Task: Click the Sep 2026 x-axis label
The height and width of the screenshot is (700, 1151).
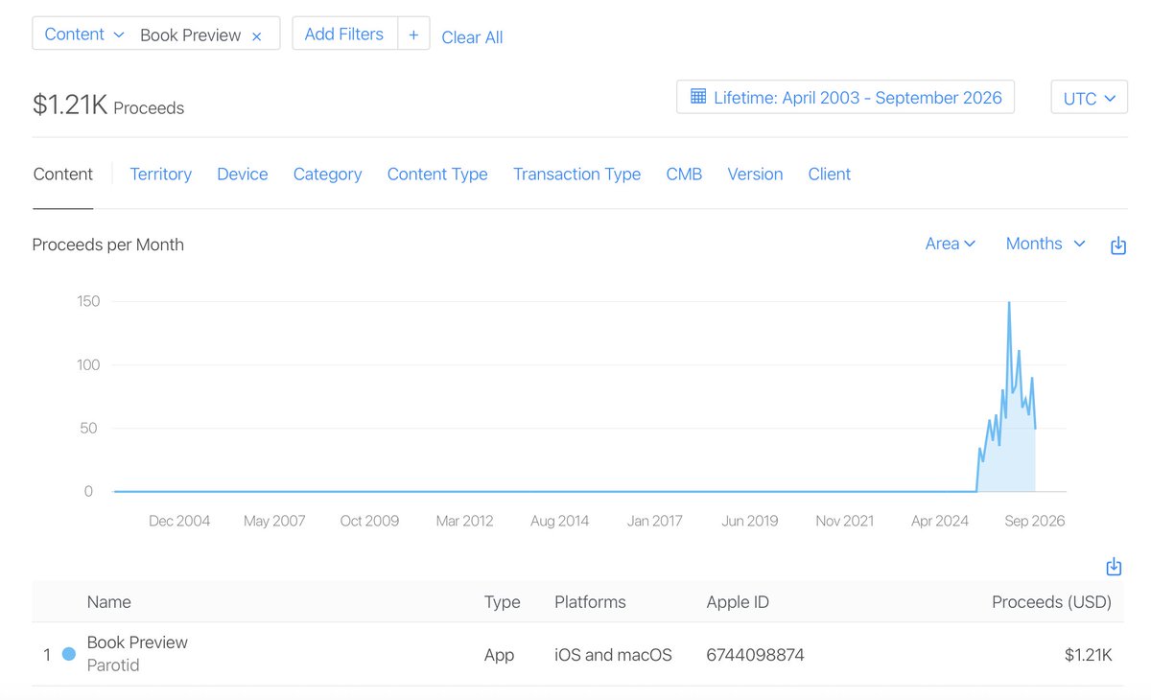Action: 1034,521
